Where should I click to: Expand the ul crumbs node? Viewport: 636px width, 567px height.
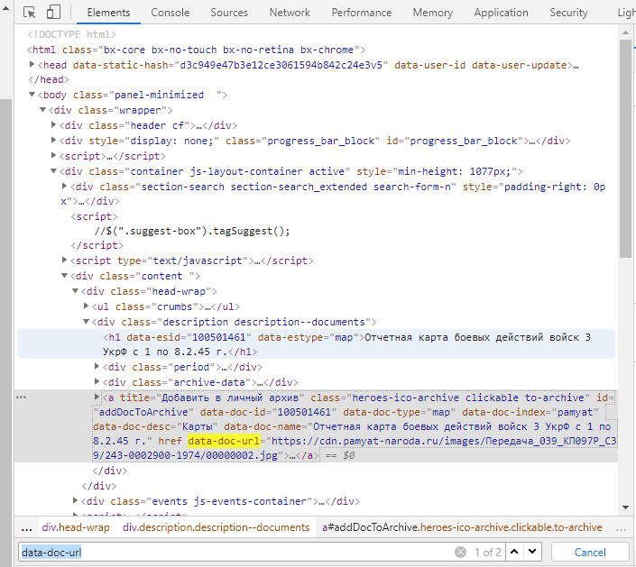[x=86, y=306]
